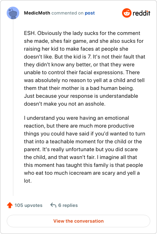Click the paragraph starting with 'ESH.'
The image size is (157, 234).
pyautogui.click(x=84, y=68)
